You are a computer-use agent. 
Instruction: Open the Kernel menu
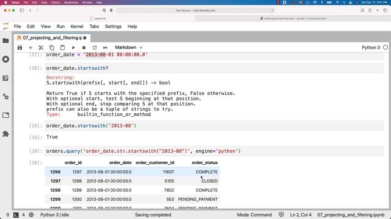[77, 26]
